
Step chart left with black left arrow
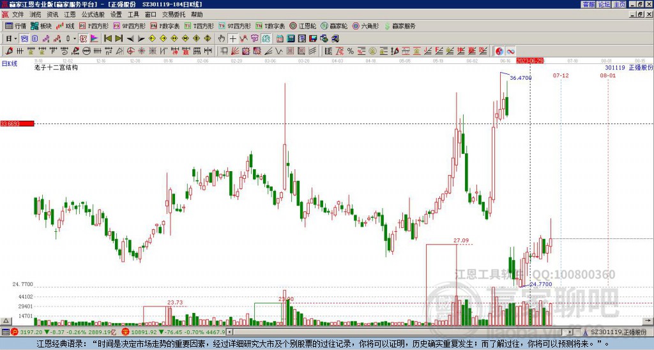click(130, 39)
